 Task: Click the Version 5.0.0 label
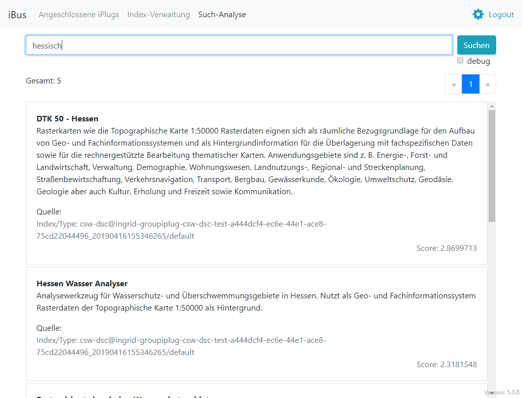503,392
